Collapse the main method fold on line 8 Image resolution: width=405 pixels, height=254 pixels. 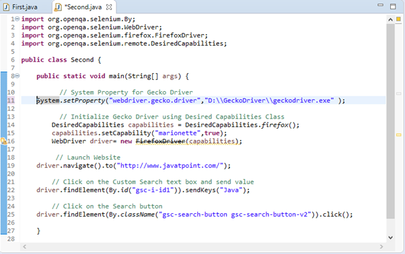point(17,76)
